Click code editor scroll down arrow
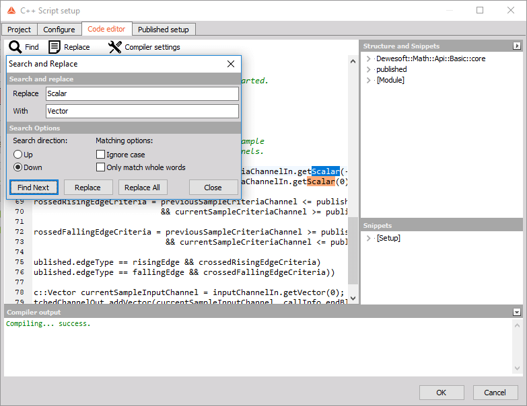Viewport: 527px width, 406px height. pyautogui.click(x=353, y=298)
